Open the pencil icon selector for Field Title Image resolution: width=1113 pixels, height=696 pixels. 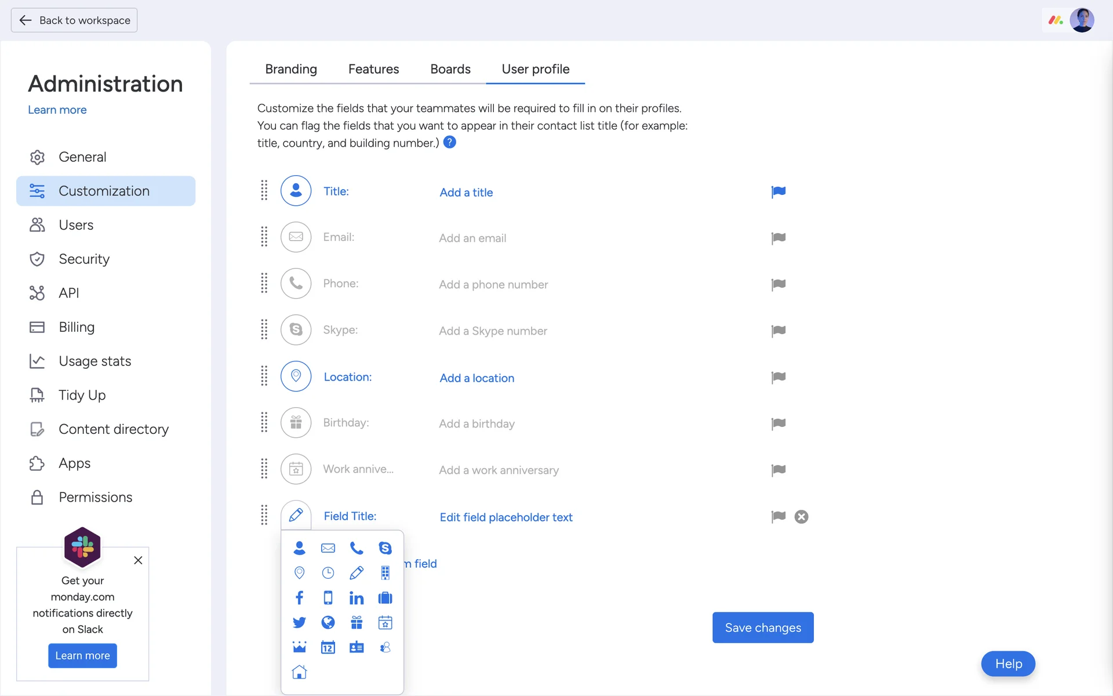click(296, 516)
